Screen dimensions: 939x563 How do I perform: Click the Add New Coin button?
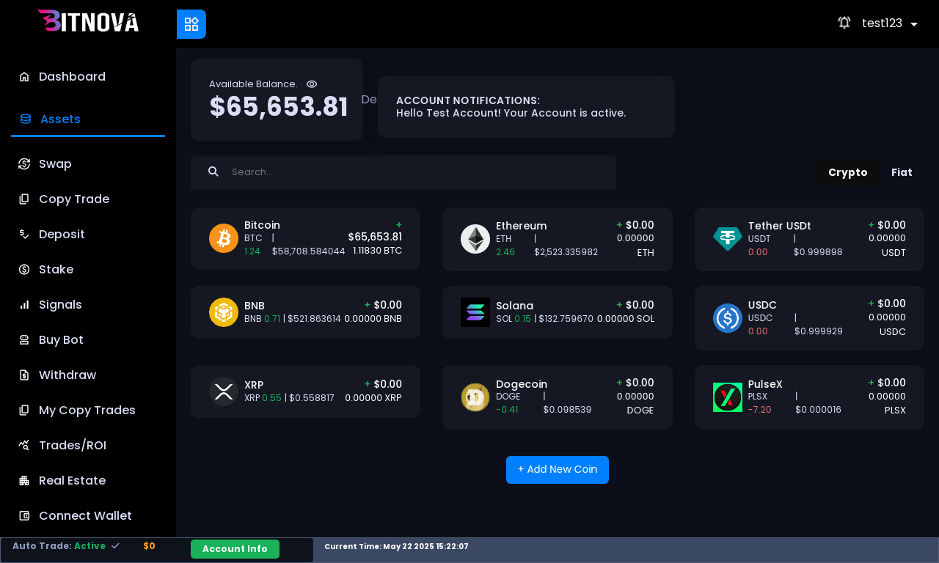tap(558, 470)
